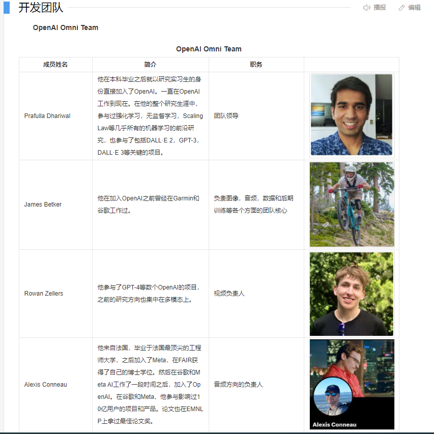The image size is (434, 434).
Task: Select the name cell Alexis Conneau
Action: [x=46, y=385]
